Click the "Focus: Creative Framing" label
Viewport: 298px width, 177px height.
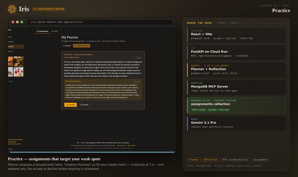pyautogui.click(x=71, y=57)
